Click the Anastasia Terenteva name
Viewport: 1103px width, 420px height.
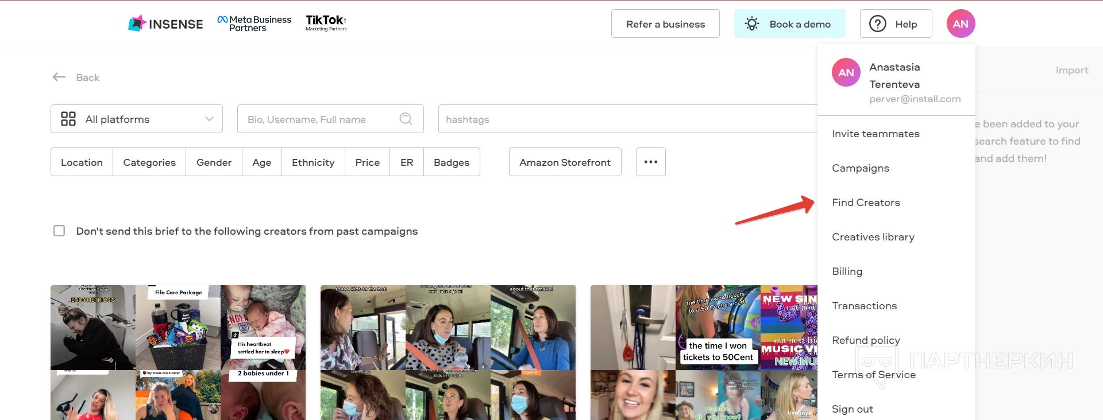click(x=894, y=75)
